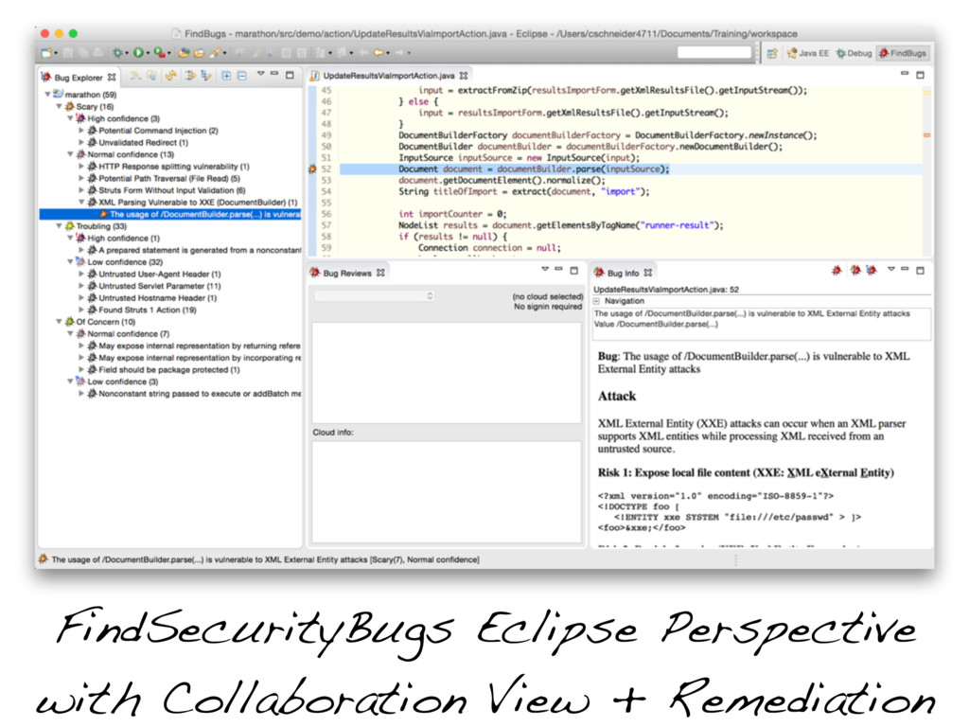Click the second bug icon in Bug Info toolbar
Image resolution: width=969 pixels, height=727 pixels.
[x=855, y=270]
